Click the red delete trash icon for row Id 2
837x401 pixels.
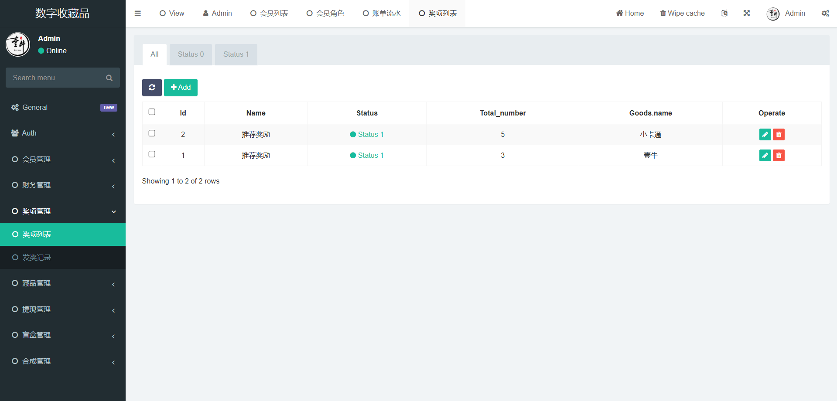779,135
